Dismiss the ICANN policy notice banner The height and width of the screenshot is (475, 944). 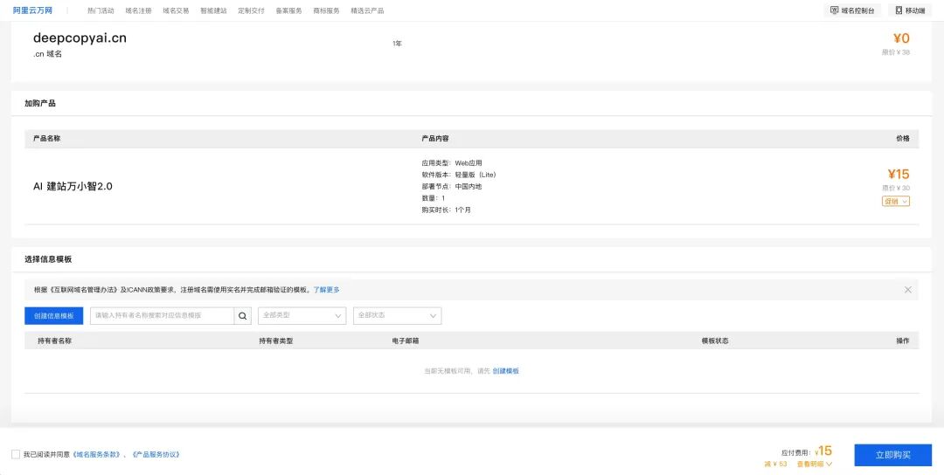(908, 290)
